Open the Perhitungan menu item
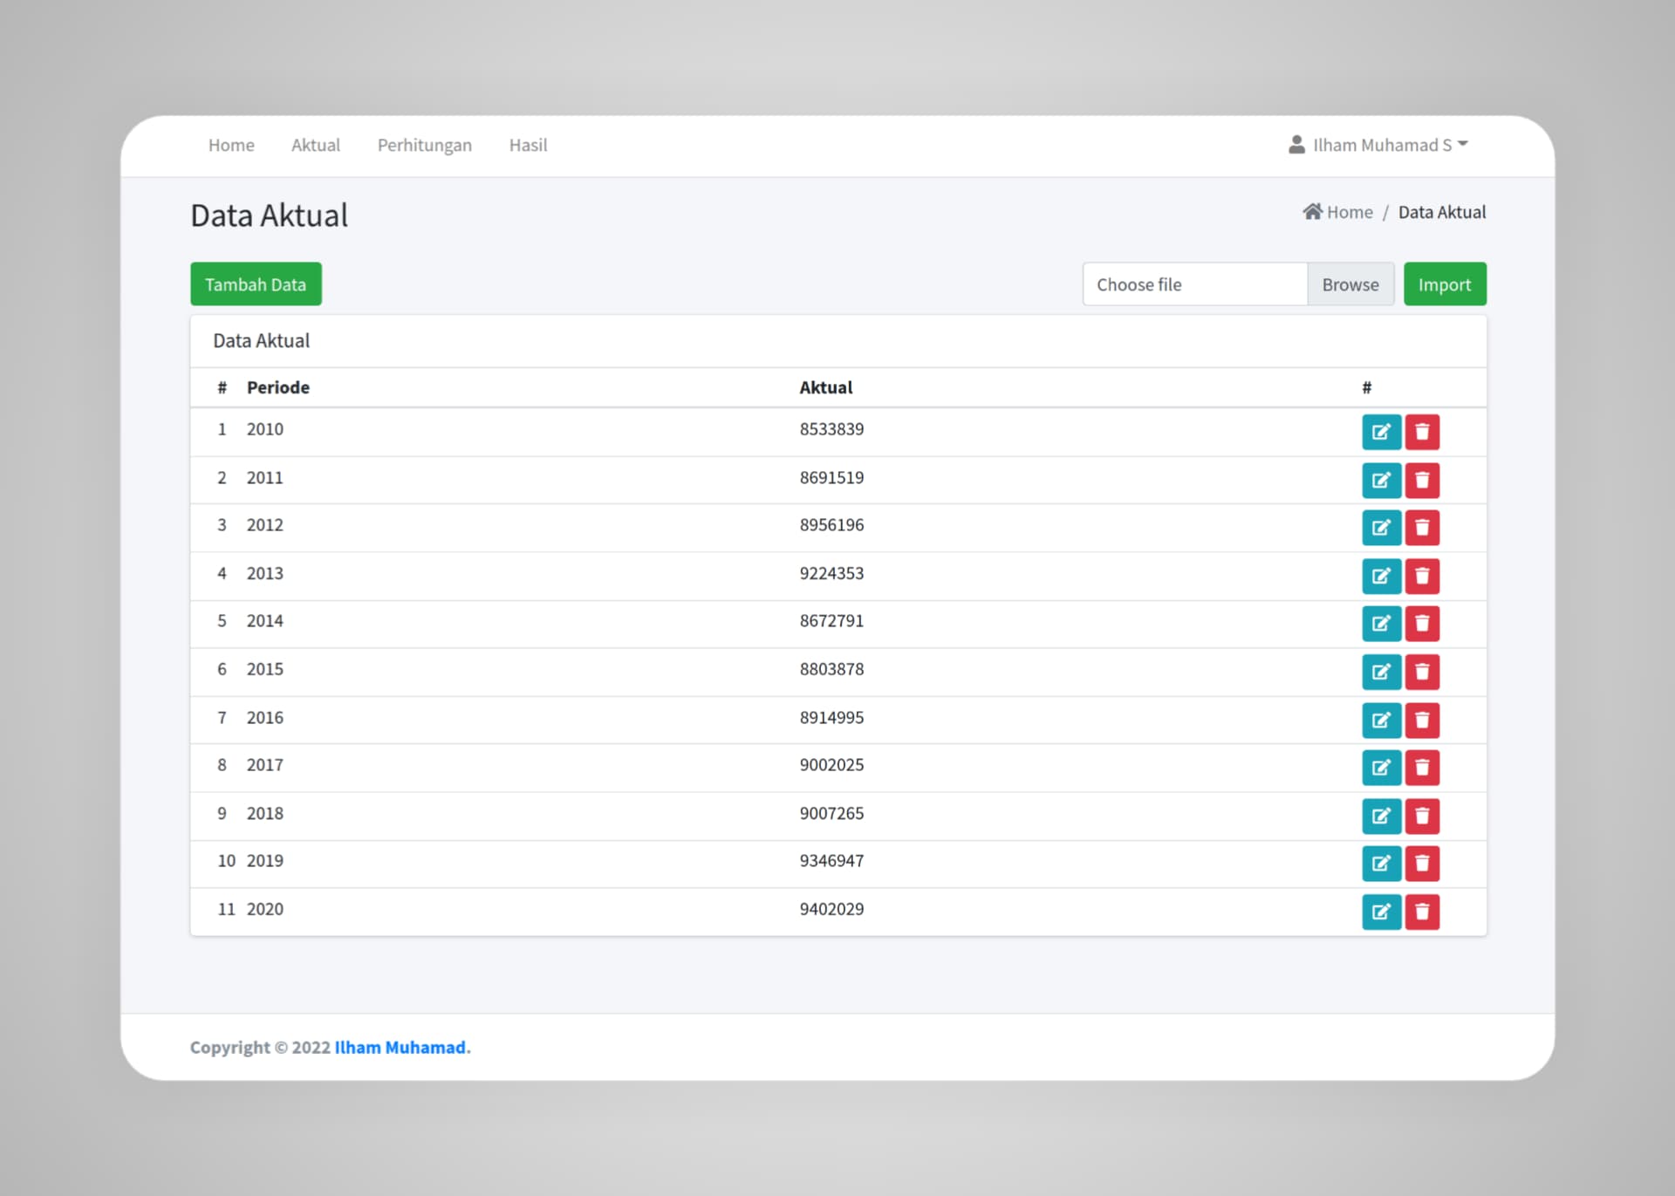The image size is (1675, 1196). click(x=424, y=145)
